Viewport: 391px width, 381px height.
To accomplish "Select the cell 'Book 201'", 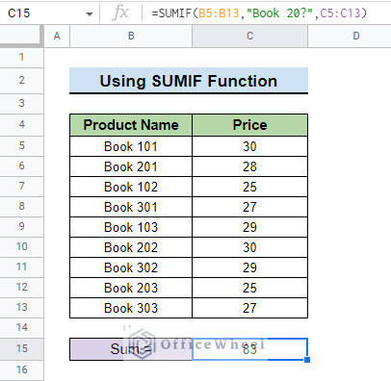I will click(131, 166).
